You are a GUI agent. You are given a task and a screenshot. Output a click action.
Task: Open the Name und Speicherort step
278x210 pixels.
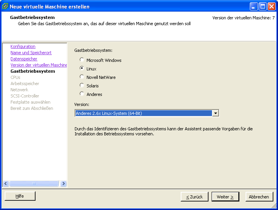pos(31,53)
